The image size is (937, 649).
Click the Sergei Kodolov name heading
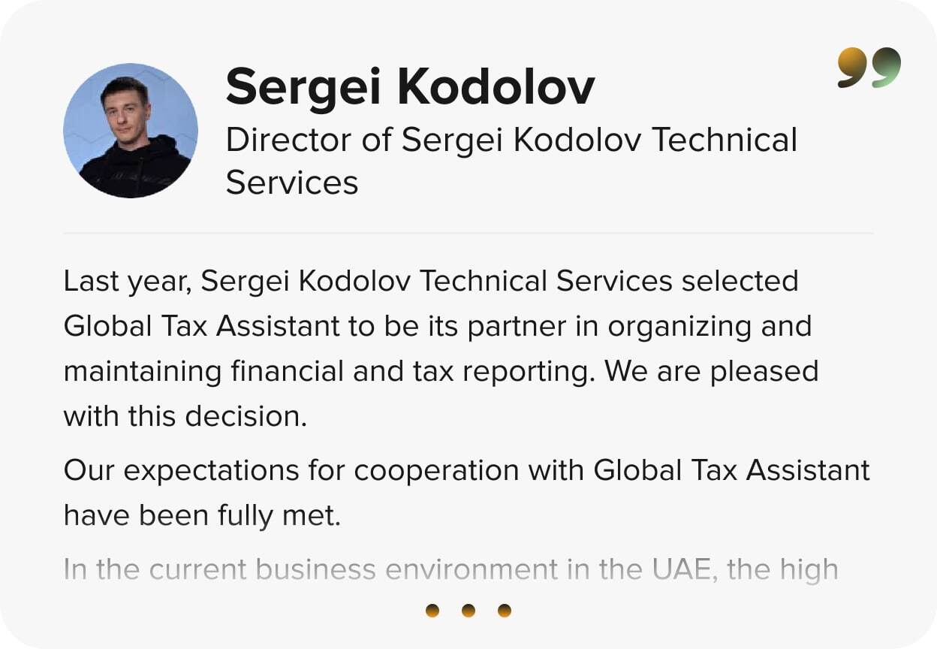click(410, 87)
